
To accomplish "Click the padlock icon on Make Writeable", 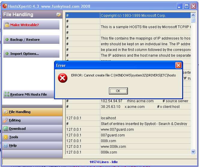I will pos(7,25).
